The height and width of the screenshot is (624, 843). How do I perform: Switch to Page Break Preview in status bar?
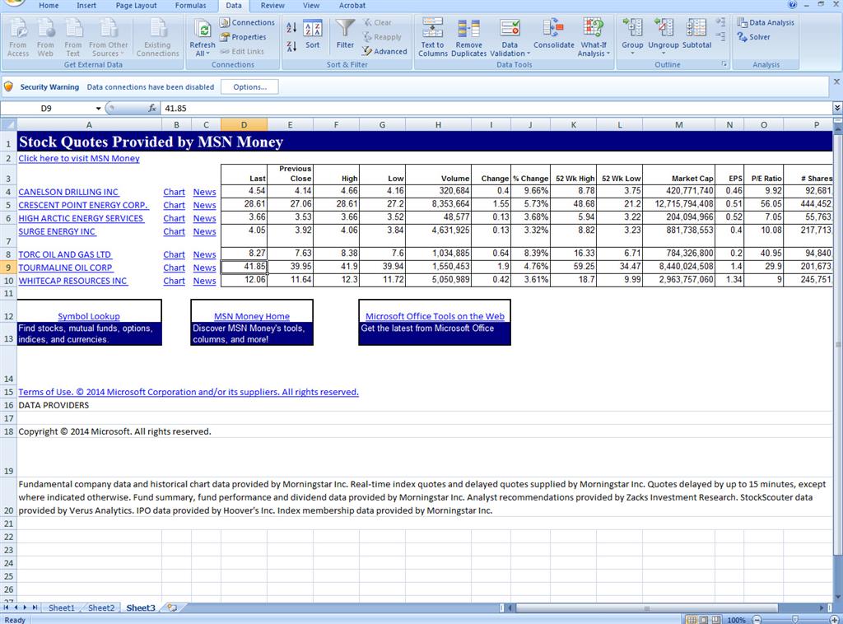click(x=716, y=620)
